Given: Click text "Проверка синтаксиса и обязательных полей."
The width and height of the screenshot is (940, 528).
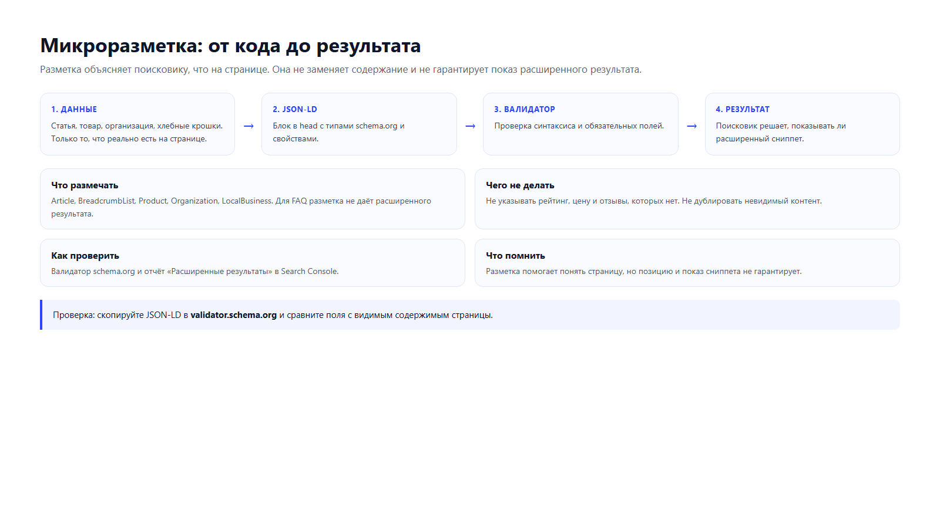Looking at the screenshot, I should [x=579, y=126].
